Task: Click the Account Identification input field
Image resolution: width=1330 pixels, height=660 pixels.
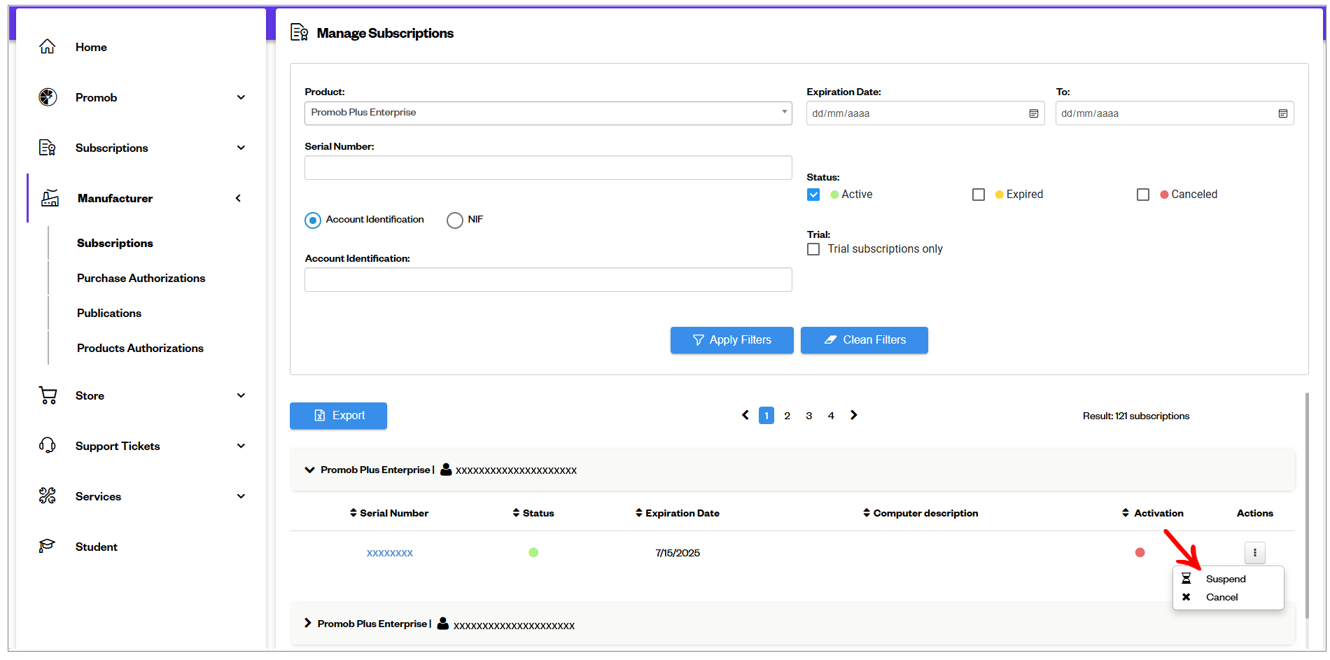Action: click(548, 280)
